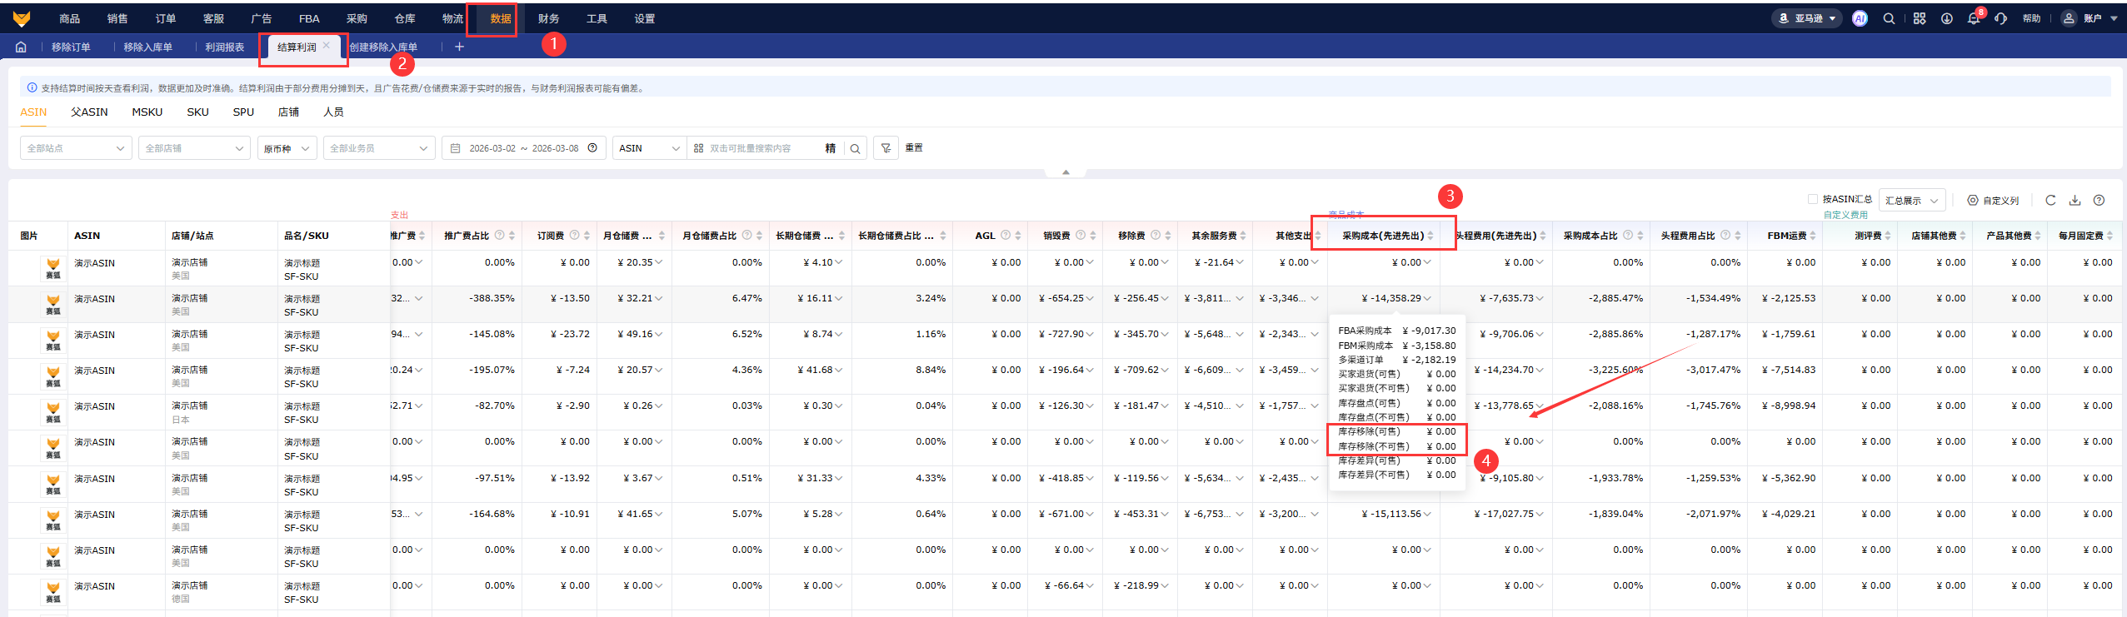The image size is (2127, 617).
Task: Open the 全部站点 dropdown
Action: point(75,148)
